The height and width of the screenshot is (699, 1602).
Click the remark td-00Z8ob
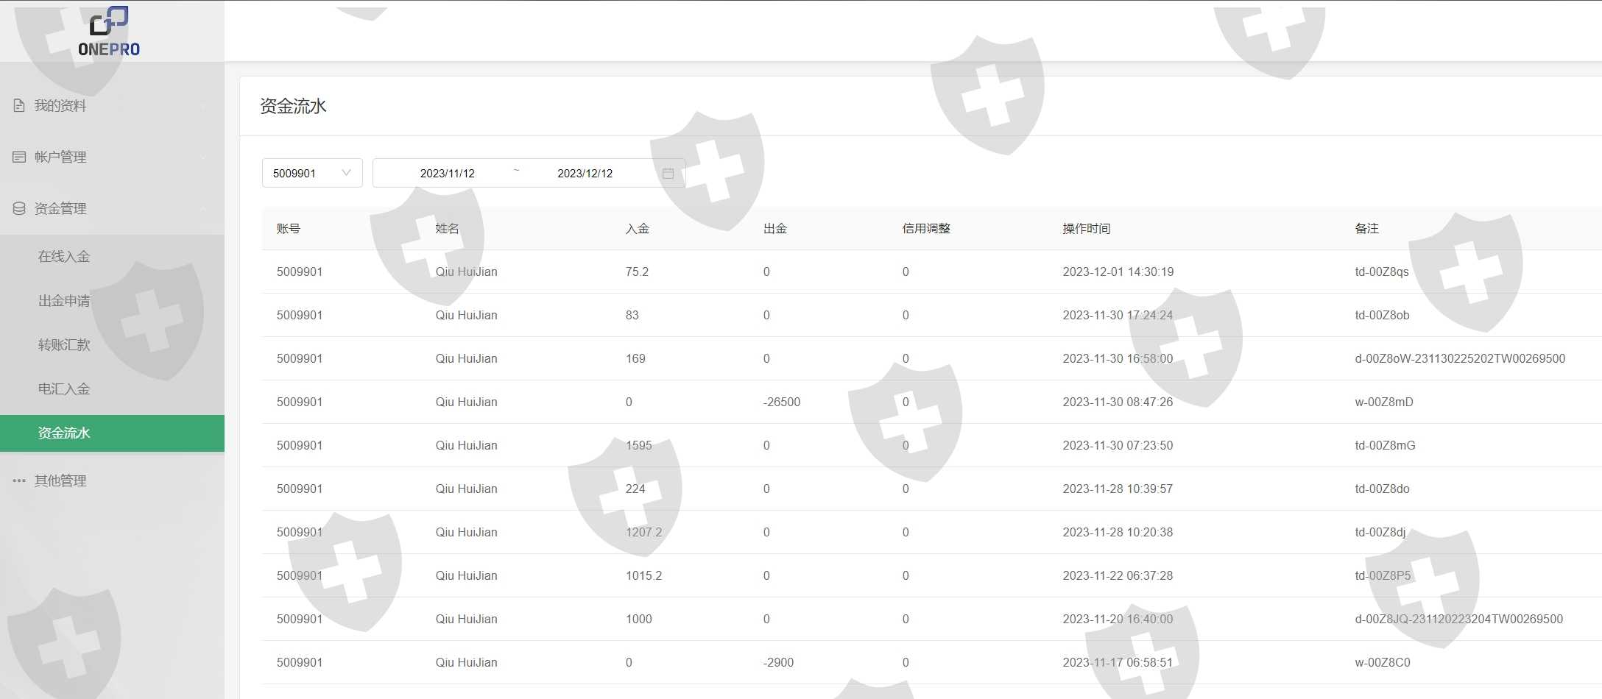[x=1382, y=315]
